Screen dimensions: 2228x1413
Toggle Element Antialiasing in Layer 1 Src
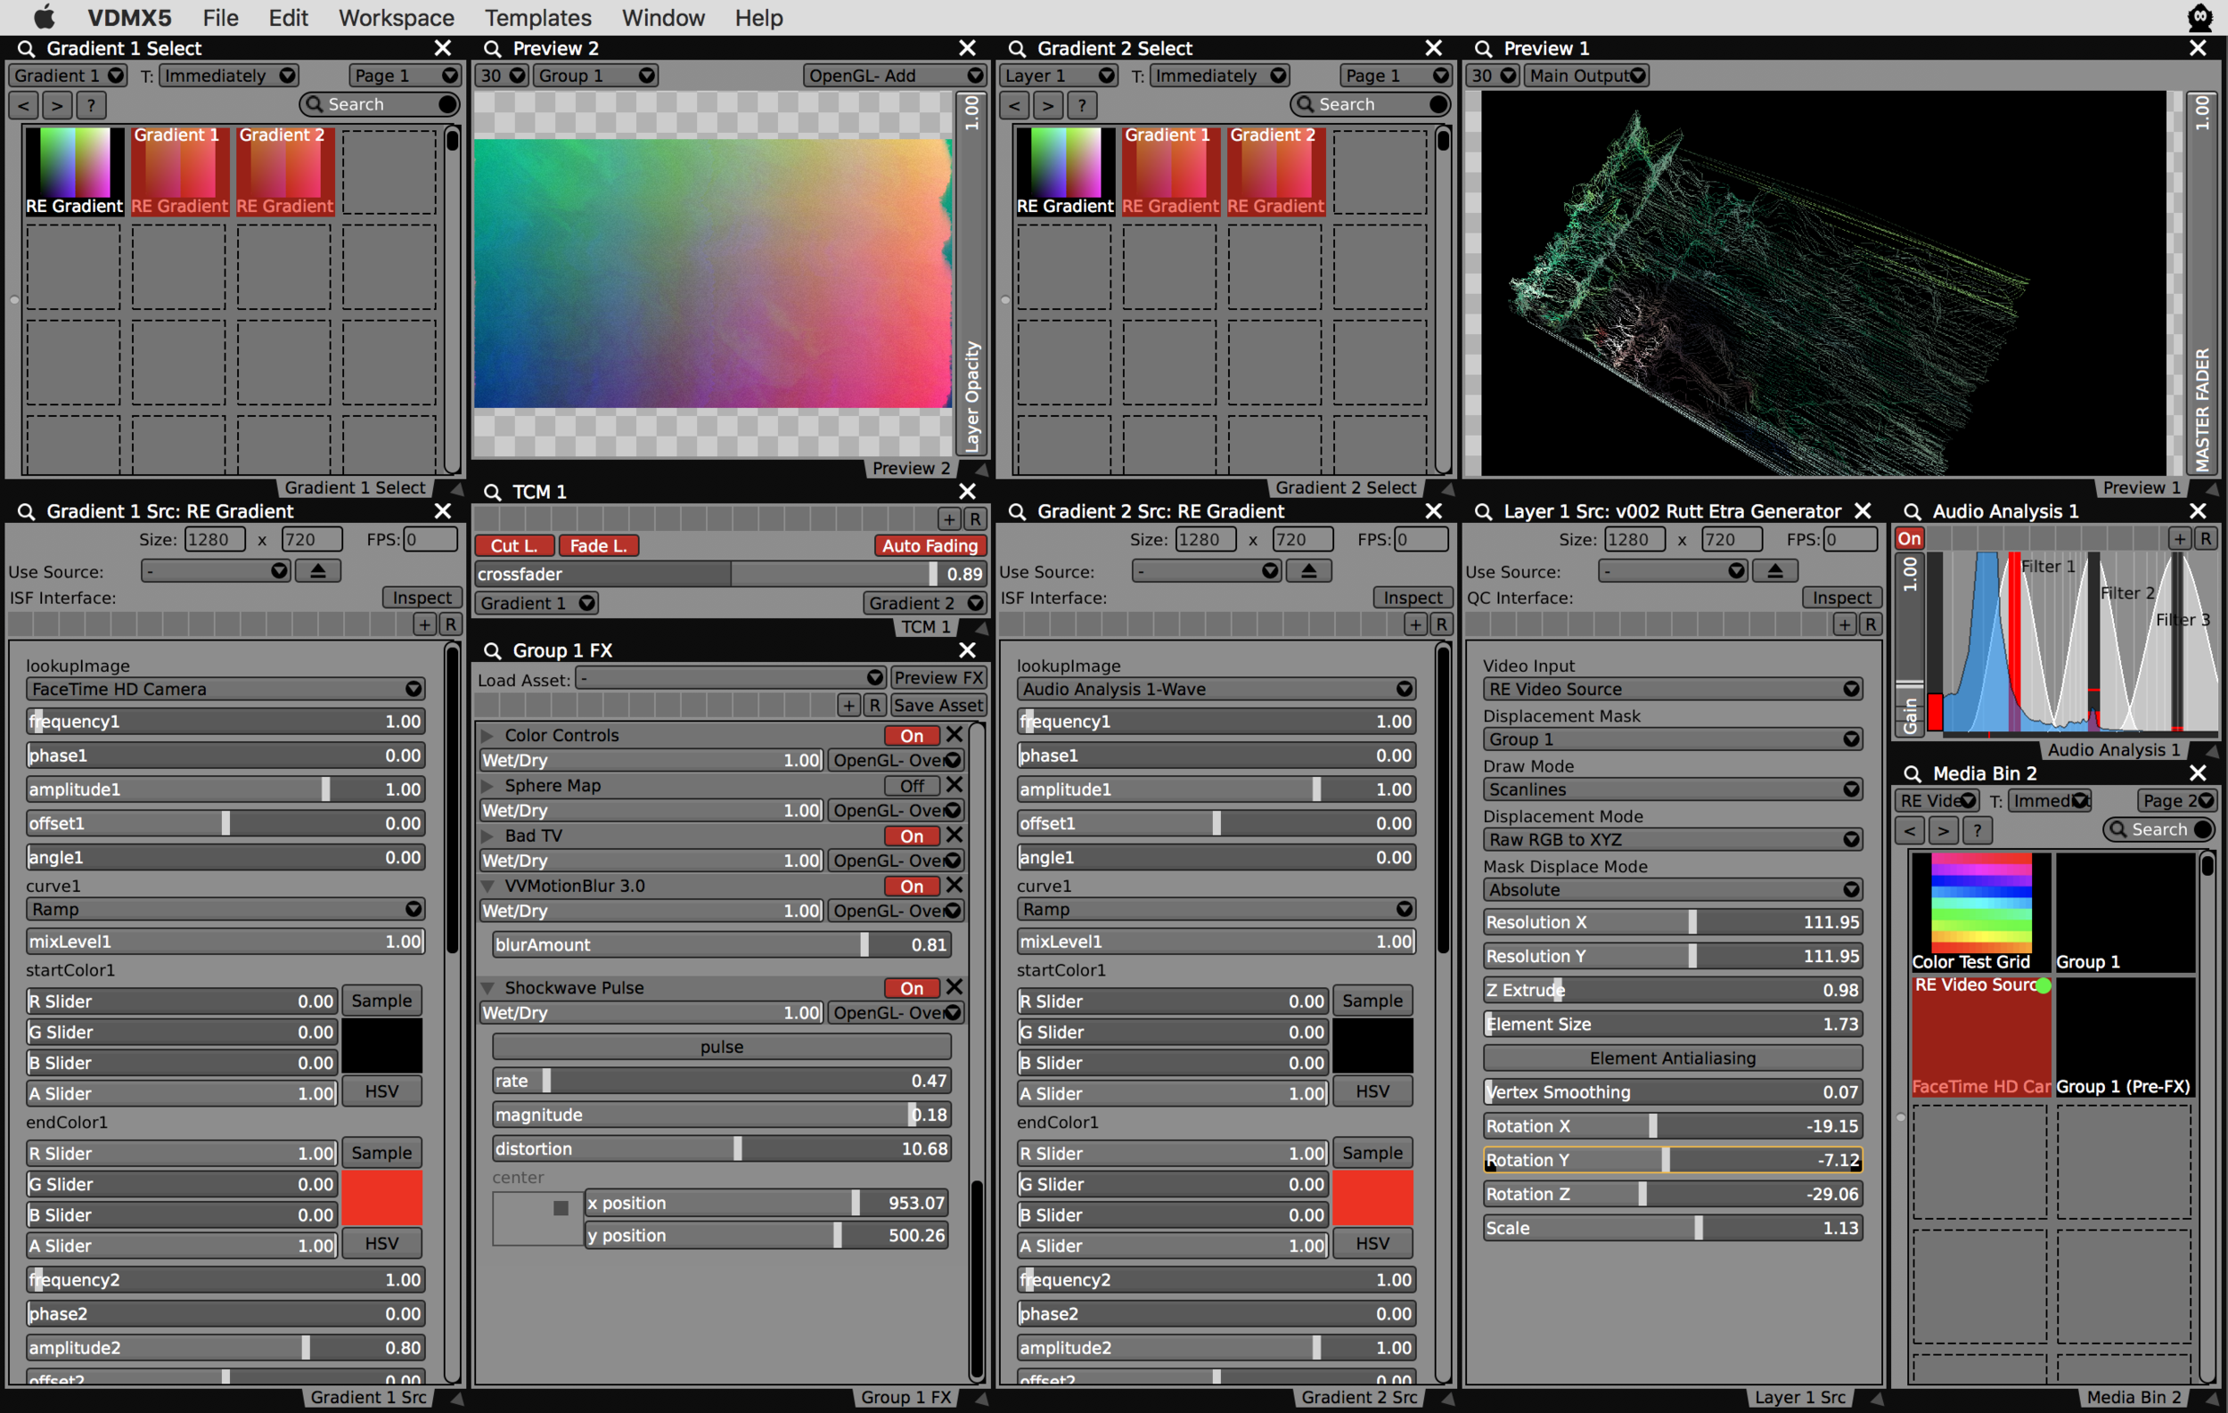[1672, 1058]
